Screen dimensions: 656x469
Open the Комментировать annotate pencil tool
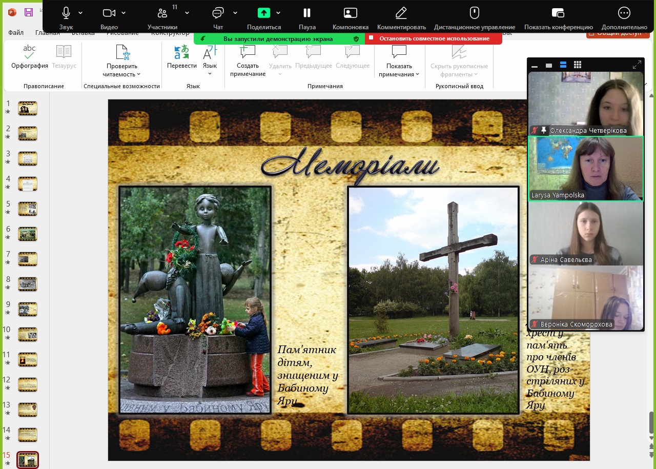[x=401, y=13]
